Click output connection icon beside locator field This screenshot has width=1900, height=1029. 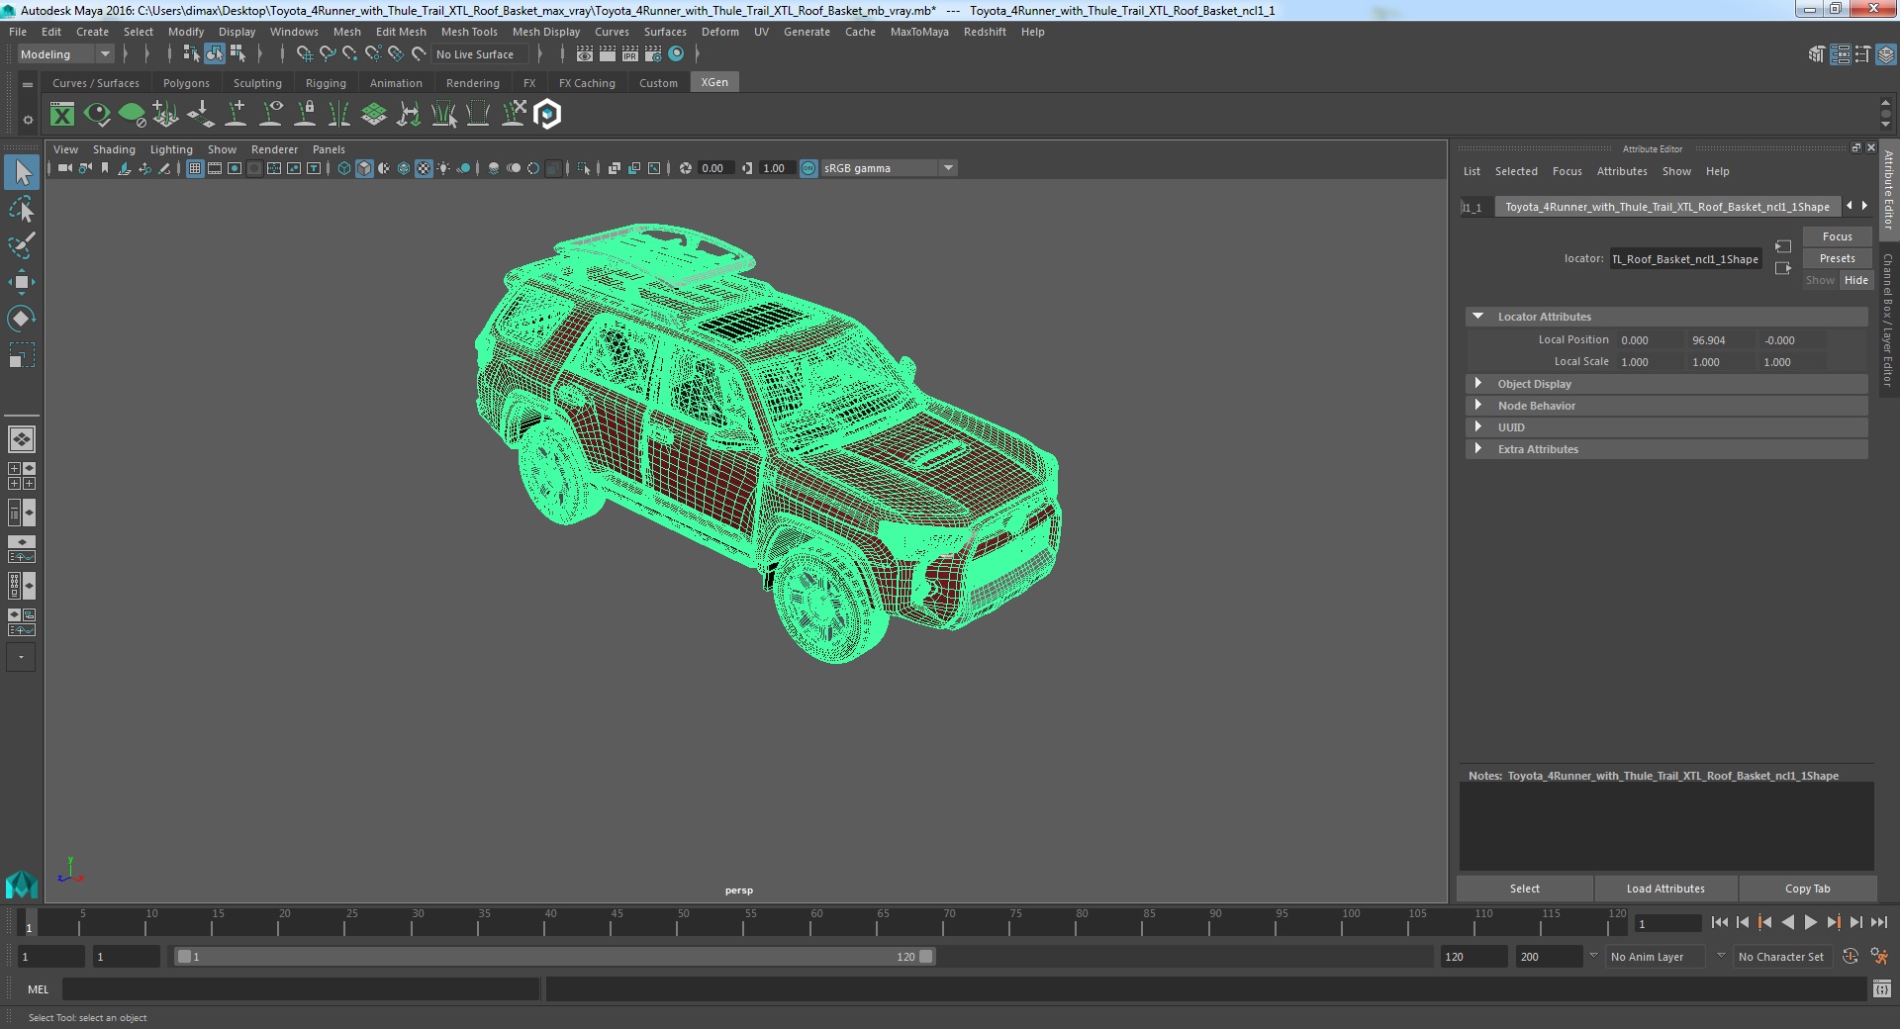pyautogui.click(x=1783, y=268)
